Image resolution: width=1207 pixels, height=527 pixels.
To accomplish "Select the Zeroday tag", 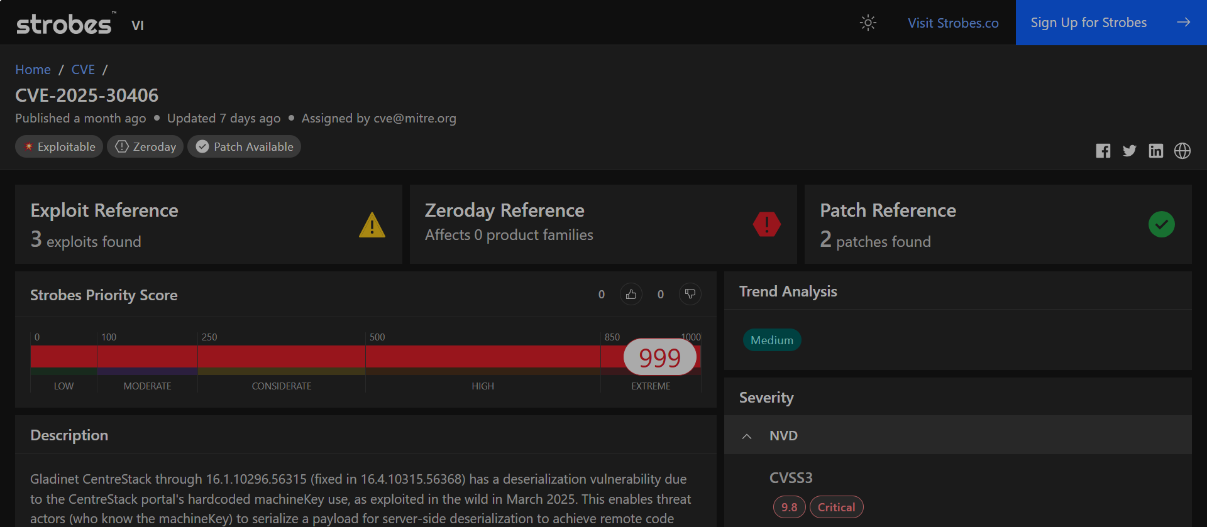I will (x=145, y=146).
